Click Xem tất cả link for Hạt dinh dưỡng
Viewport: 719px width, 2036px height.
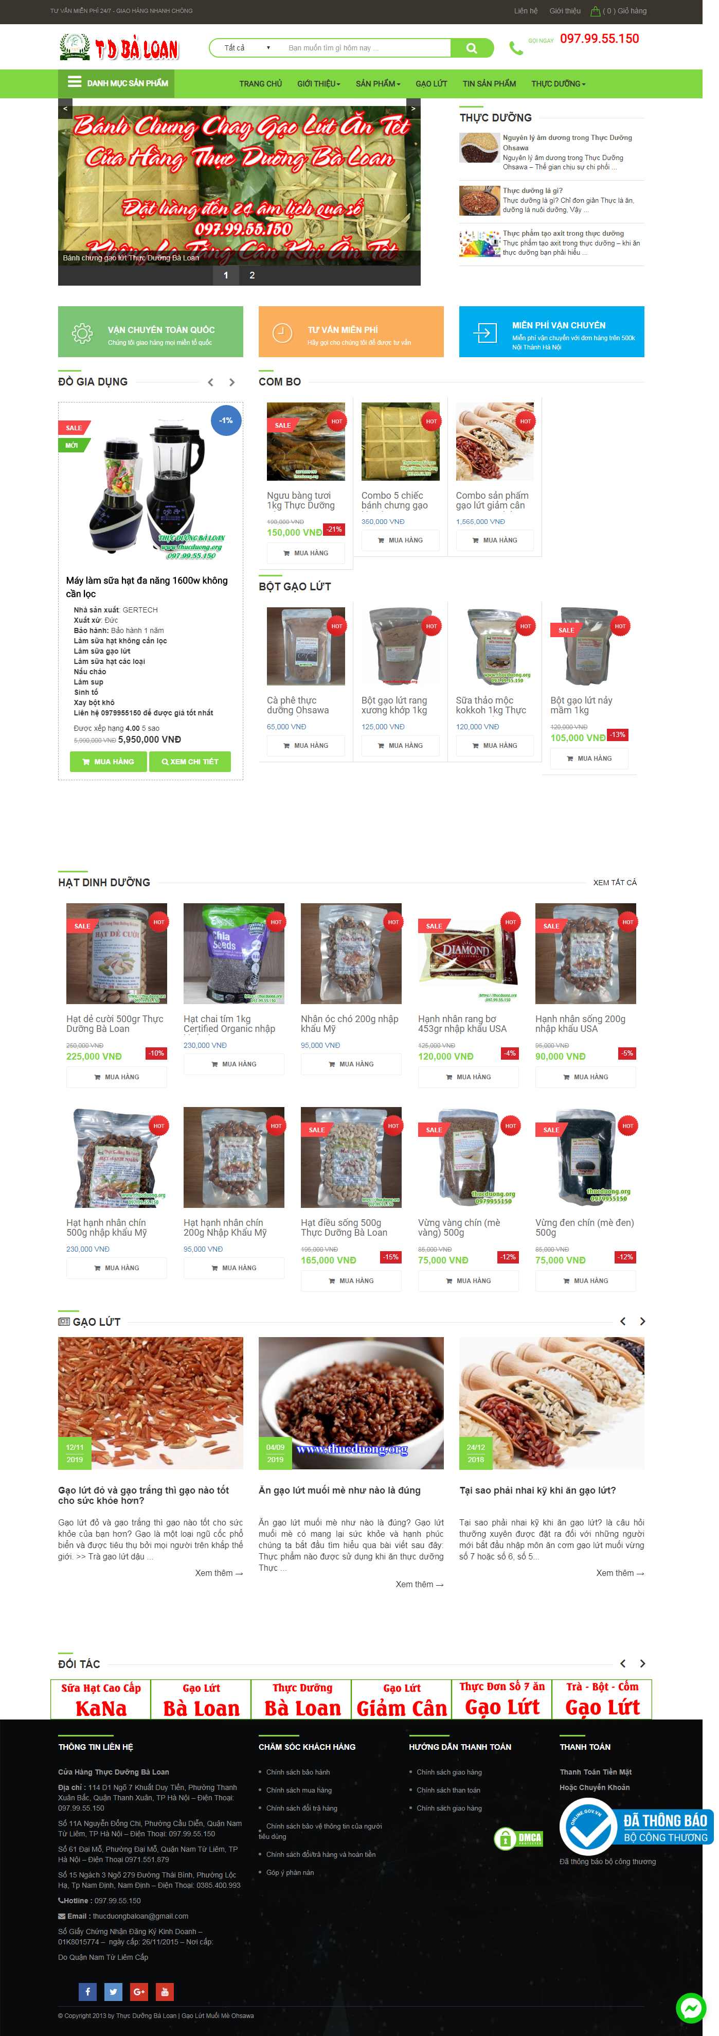pyautogui.click(x=614, y=882)
